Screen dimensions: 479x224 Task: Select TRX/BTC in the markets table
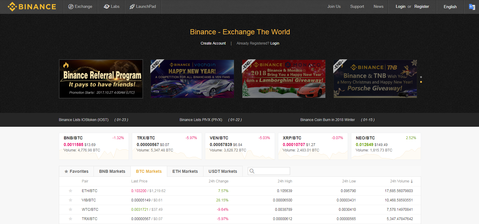pos(90,219)
